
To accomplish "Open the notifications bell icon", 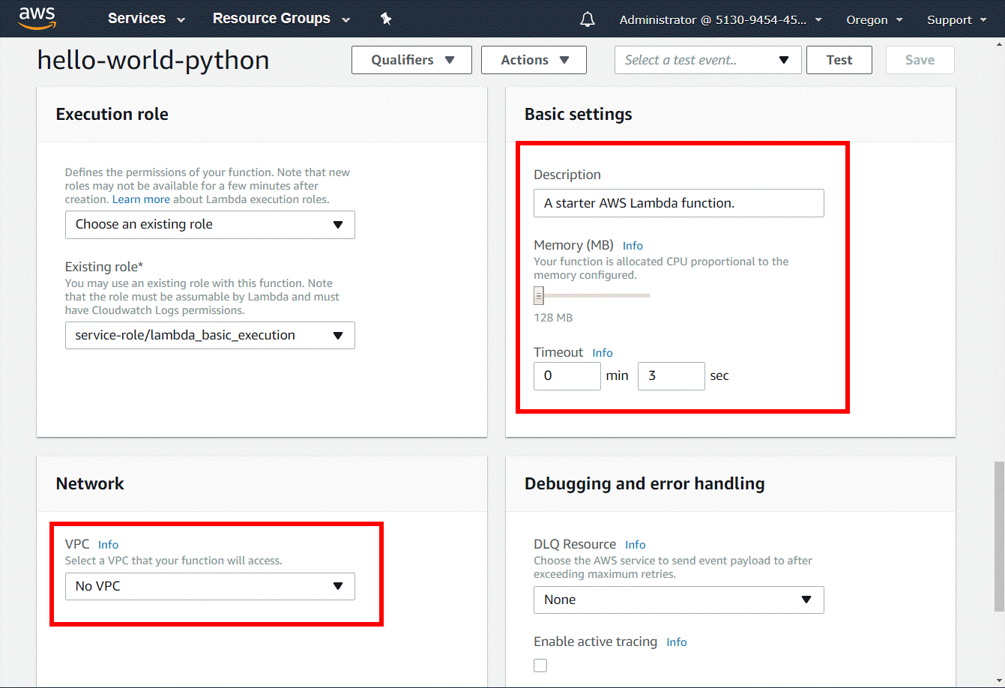I will point(588,19).
